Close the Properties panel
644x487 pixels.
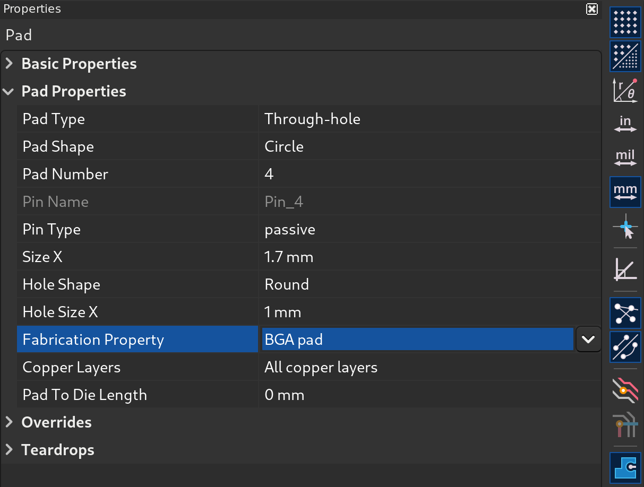tap(591, 9)
